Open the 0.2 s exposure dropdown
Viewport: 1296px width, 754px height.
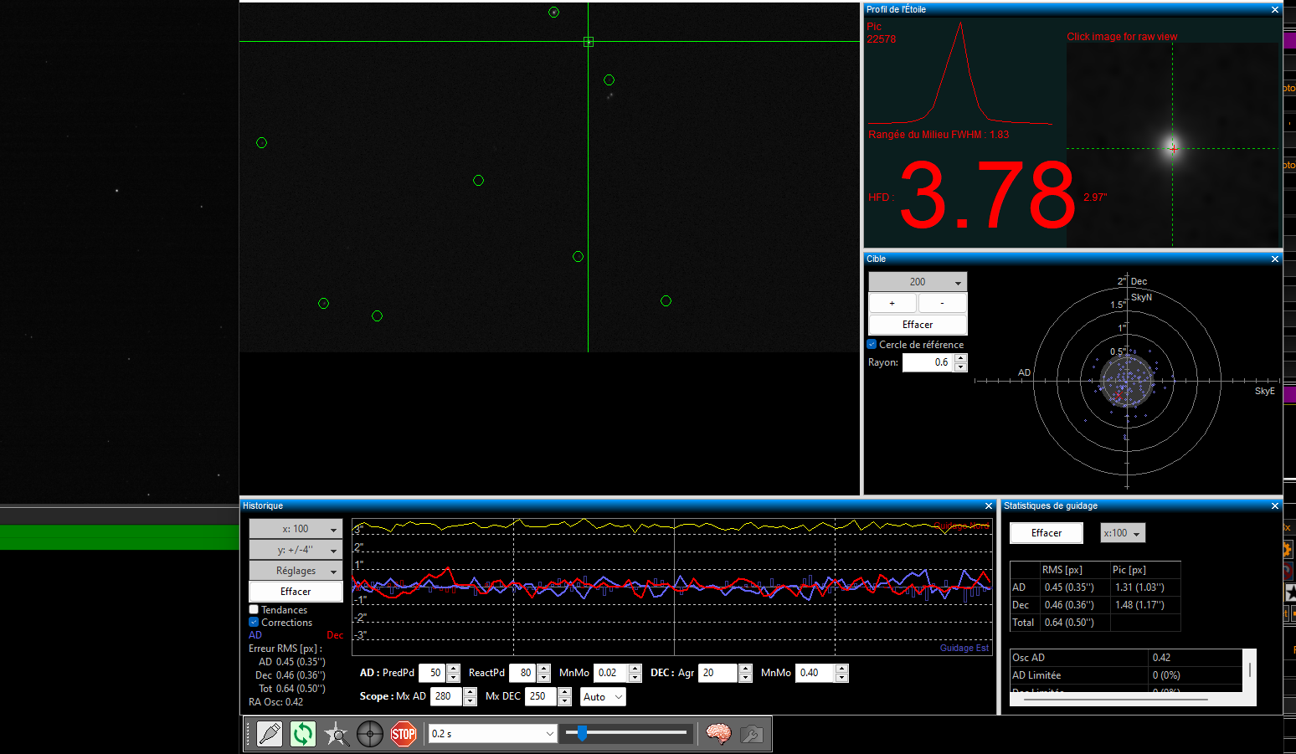pos(492,734)
